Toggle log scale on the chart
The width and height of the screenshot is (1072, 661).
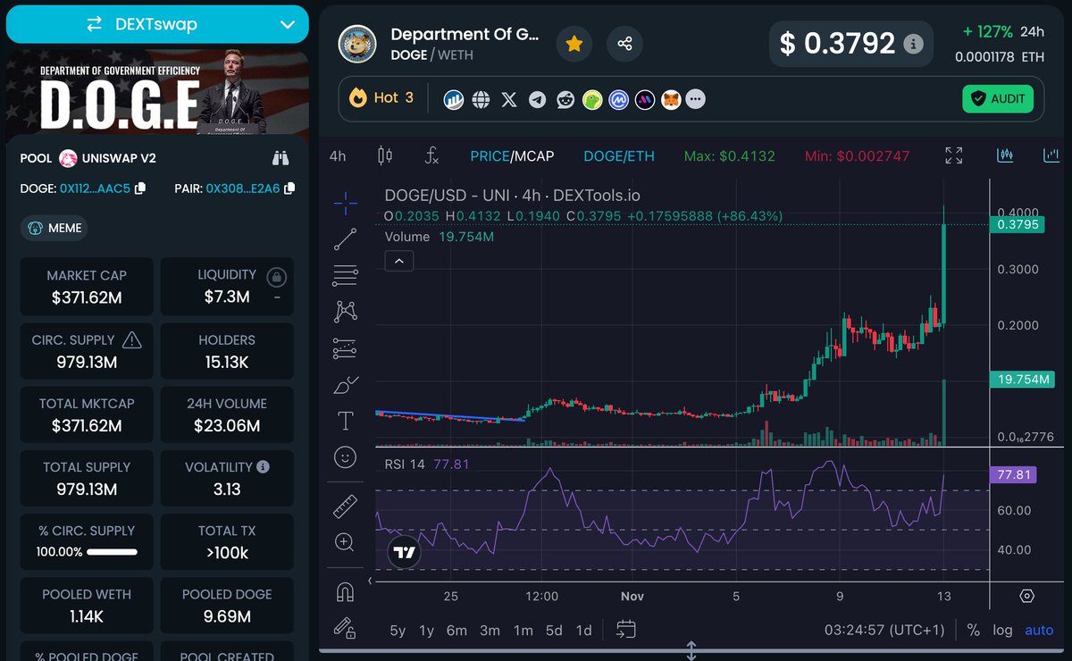tap(1002, 630)
